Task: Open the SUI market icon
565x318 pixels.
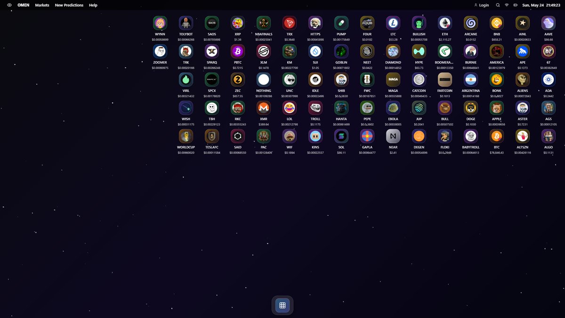Action: pos(315,51)
